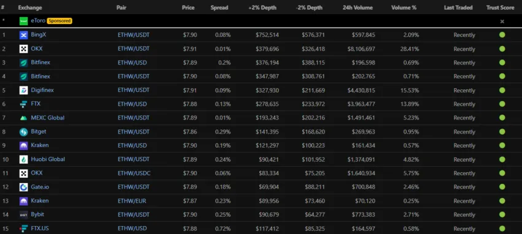Click the green trust score dot for FTX.US
522x234 pixels.
[502, 228]
